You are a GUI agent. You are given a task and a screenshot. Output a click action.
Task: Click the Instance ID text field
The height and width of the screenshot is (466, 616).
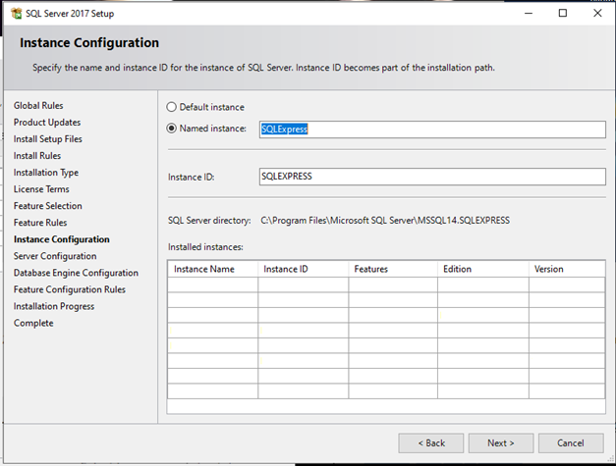(x=431, y=177)
